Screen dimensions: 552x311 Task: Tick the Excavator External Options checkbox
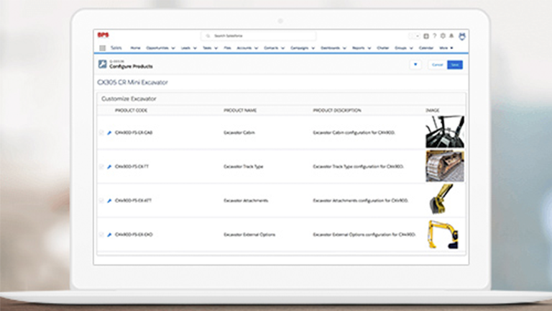[x=101, y=235]
